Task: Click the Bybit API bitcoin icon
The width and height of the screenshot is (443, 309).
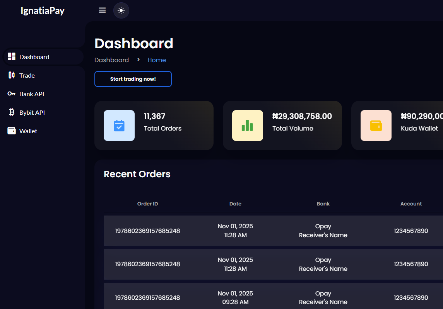Action: click(12, 112)
